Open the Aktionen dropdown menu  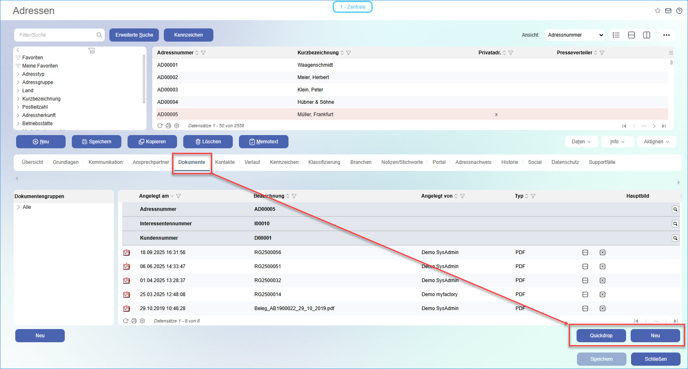[x=657, y=142]
